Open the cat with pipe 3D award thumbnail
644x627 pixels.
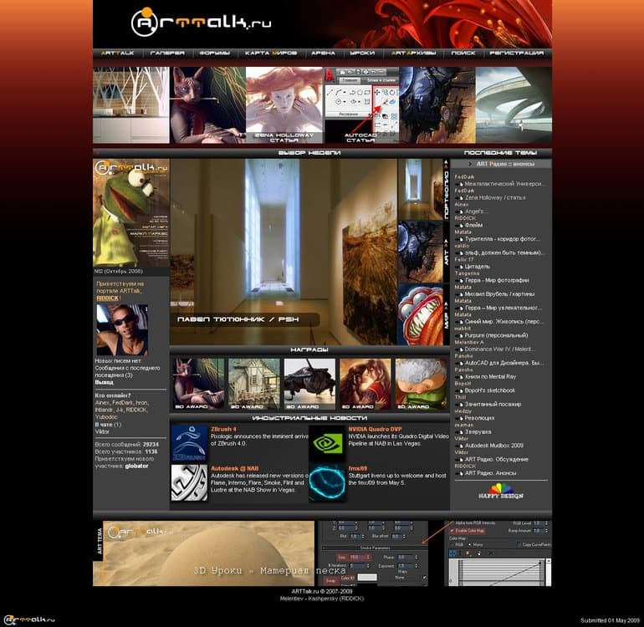[x=198, y=384]
